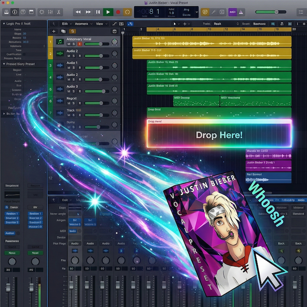Click the plus Add Track button
This screenshot has width=307, height=307.
[x=54, y=31]
